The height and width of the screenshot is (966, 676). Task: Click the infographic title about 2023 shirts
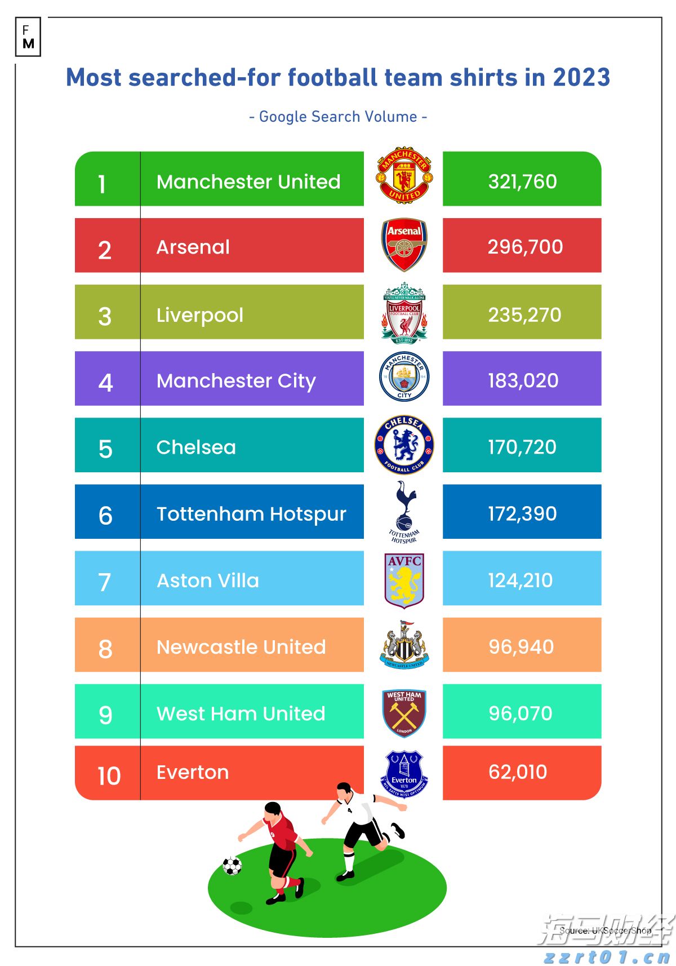click(x=338, y=78)
